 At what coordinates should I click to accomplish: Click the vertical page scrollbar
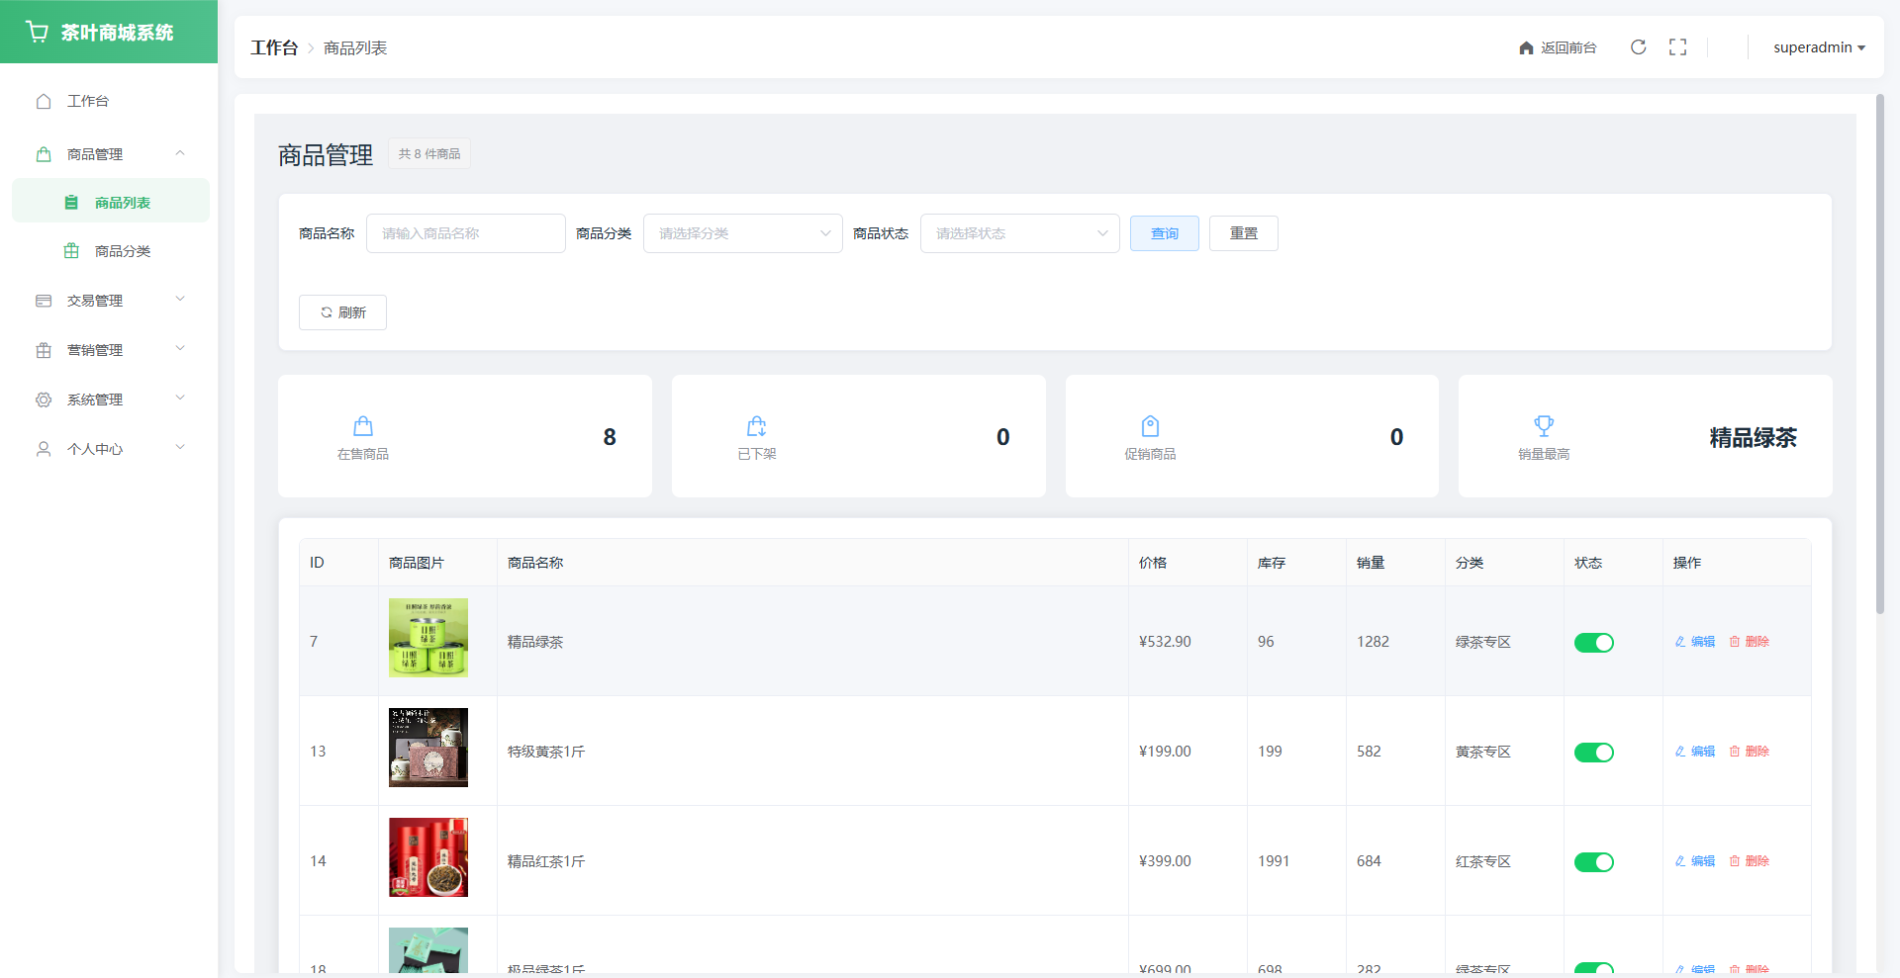point(1879,356)
